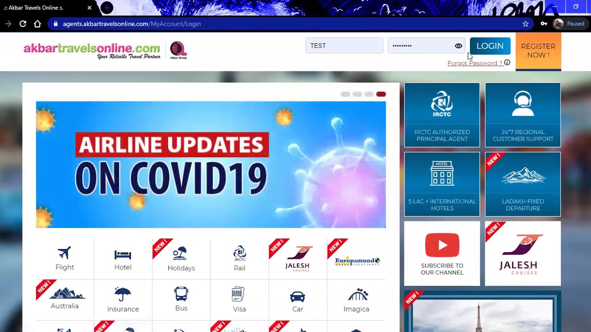Open the Eiffel Tower promo image
This screenshot has width=591, height=332.
coord(482,315)
